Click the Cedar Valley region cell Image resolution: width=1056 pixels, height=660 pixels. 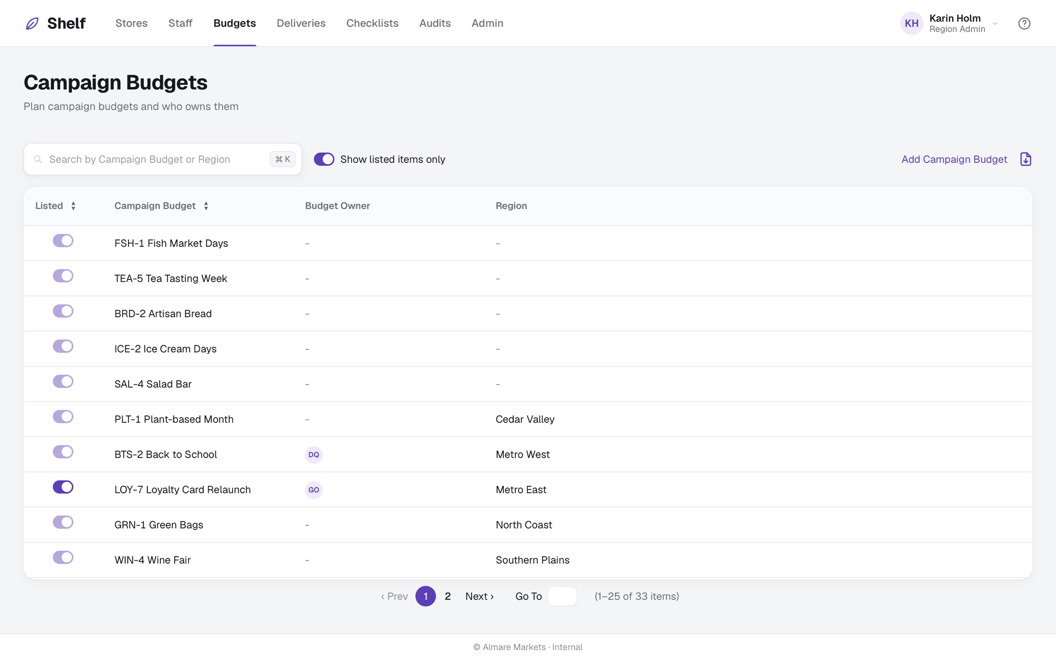[525, 419]
